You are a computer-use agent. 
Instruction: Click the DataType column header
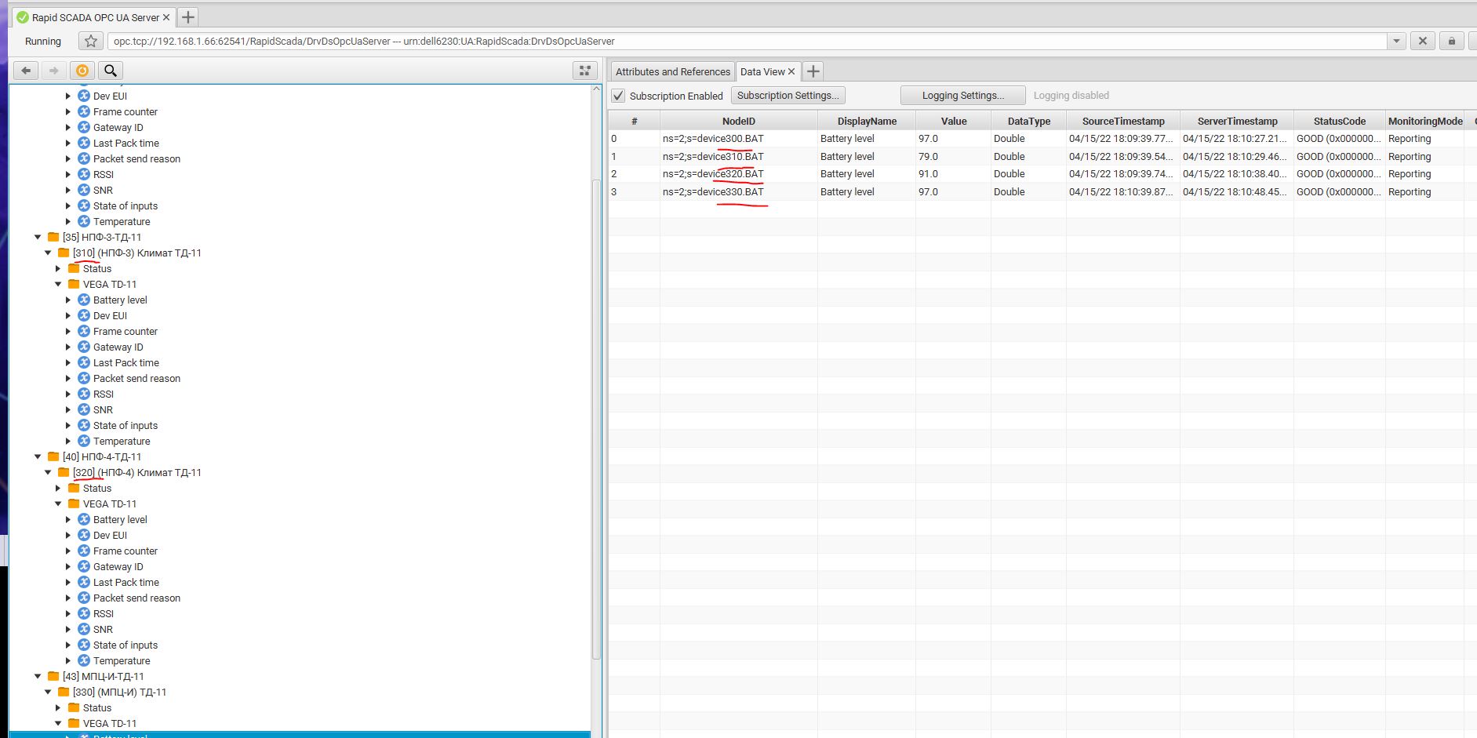click(1028, 121)
